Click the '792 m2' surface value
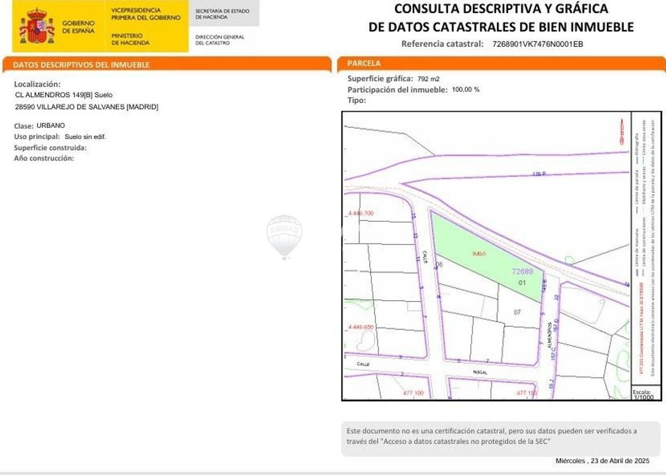 428,79
